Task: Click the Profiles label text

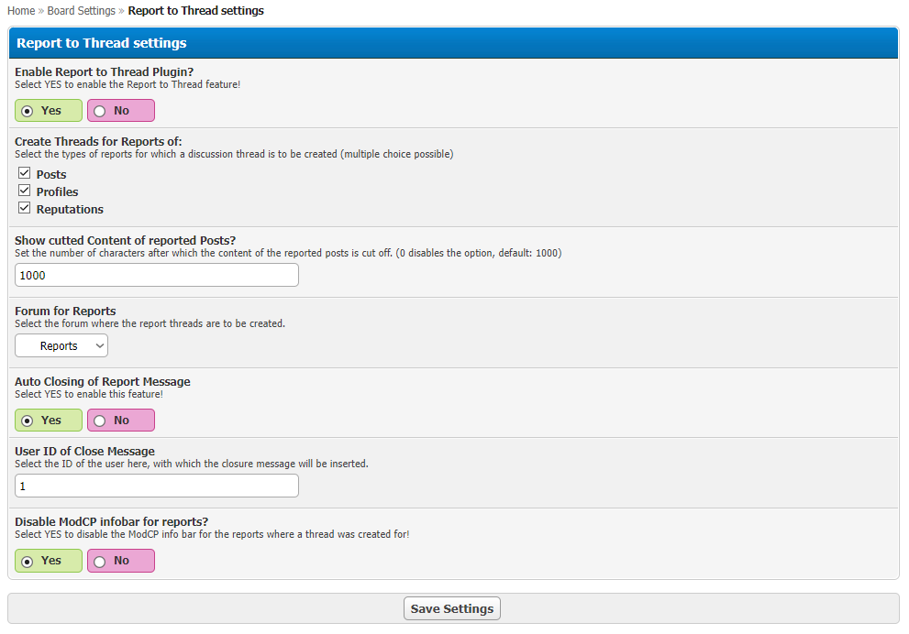Action: 57,191
